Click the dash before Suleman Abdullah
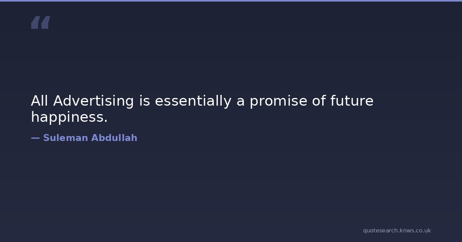Screen dimensions: 462x242 35,138
